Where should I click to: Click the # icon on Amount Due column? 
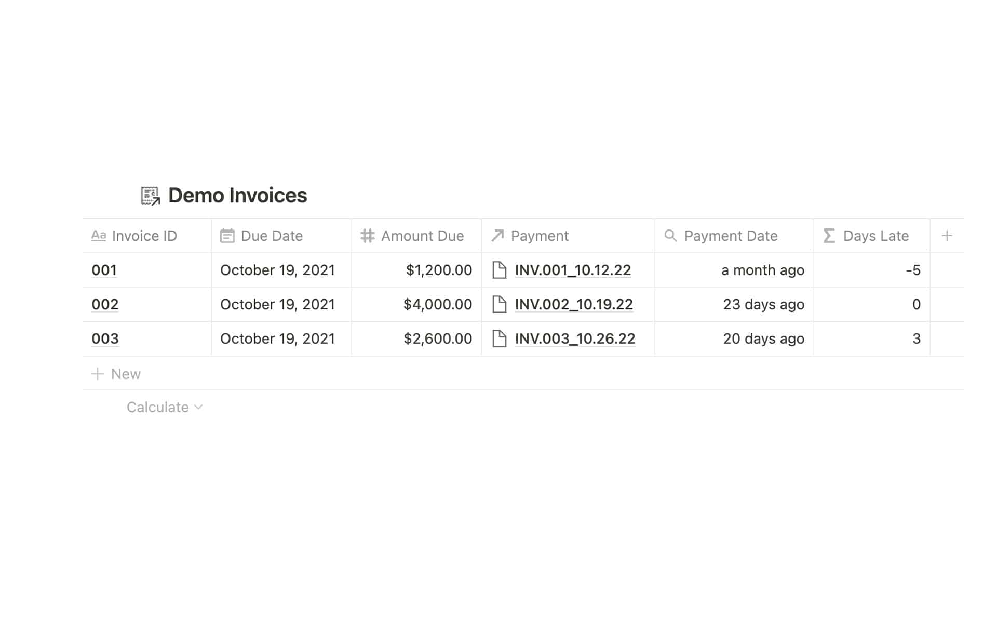tap(367, 235)
